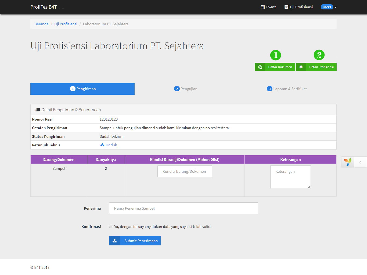Select the Pengiriman step tab
Image resolution: width=367 pixels, height=275 pixels.
pyautogui.click(x=82, y=89)
